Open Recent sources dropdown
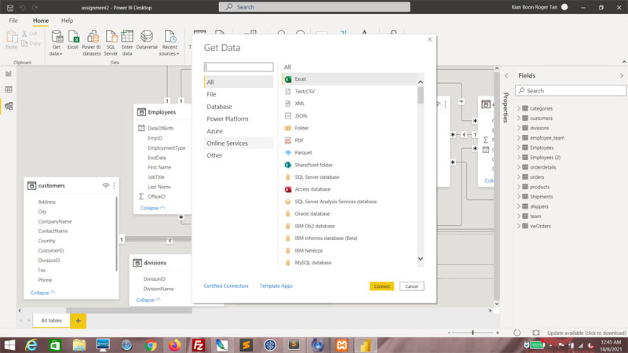 pos(170,43)
